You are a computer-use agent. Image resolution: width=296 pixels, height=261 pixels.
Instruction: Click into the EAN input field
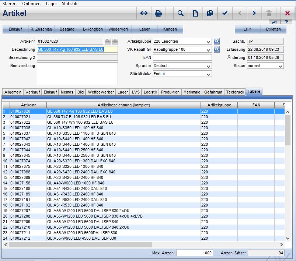coord(182,58)
